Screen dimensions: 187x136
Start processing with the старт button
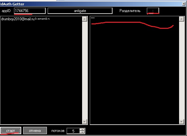[x=10, y=131]
